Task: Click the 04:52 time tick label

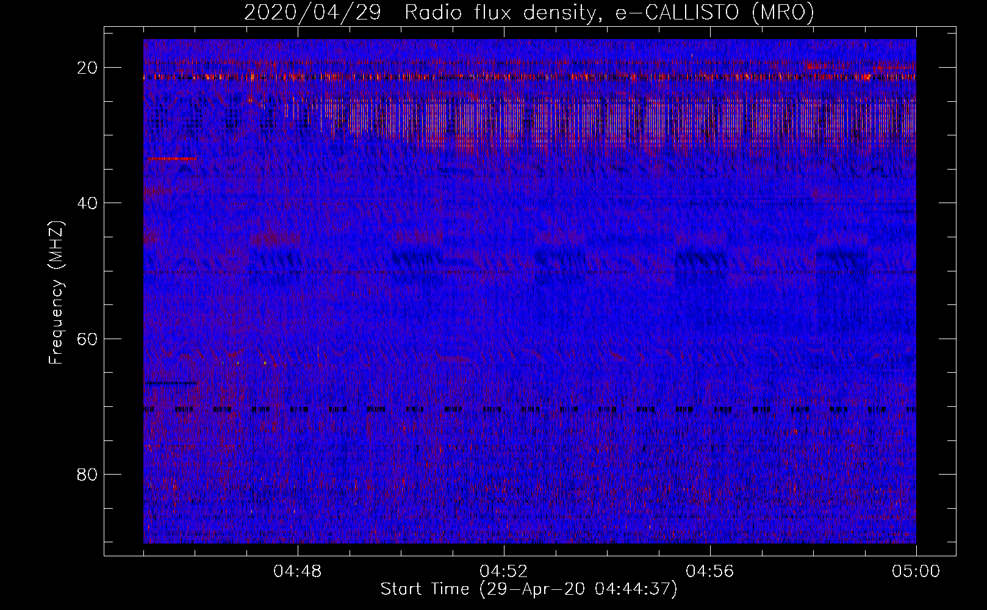Action: click(x=504, y=572)
